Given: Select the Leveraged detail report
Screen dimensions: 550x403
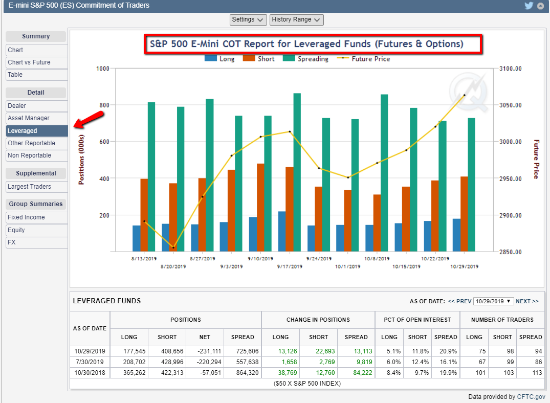Looking at the screenshot, I should click(36, 130).
